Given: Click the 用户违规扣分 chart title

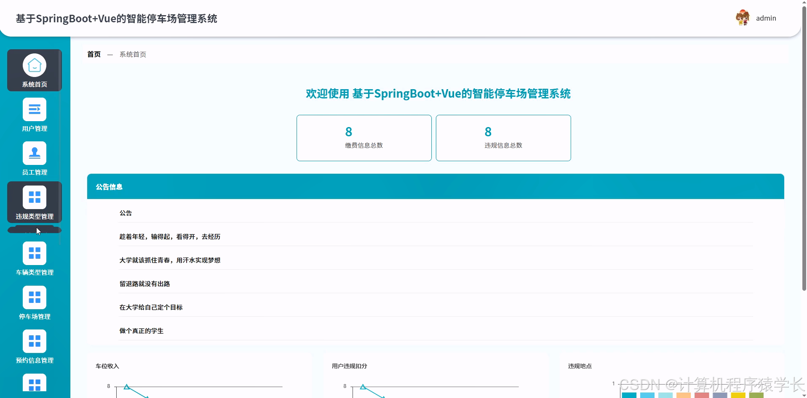Looking at the screenshot, I should (x=350, y=366).
